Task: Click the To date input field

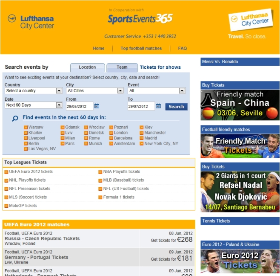Action: (141, 106)
